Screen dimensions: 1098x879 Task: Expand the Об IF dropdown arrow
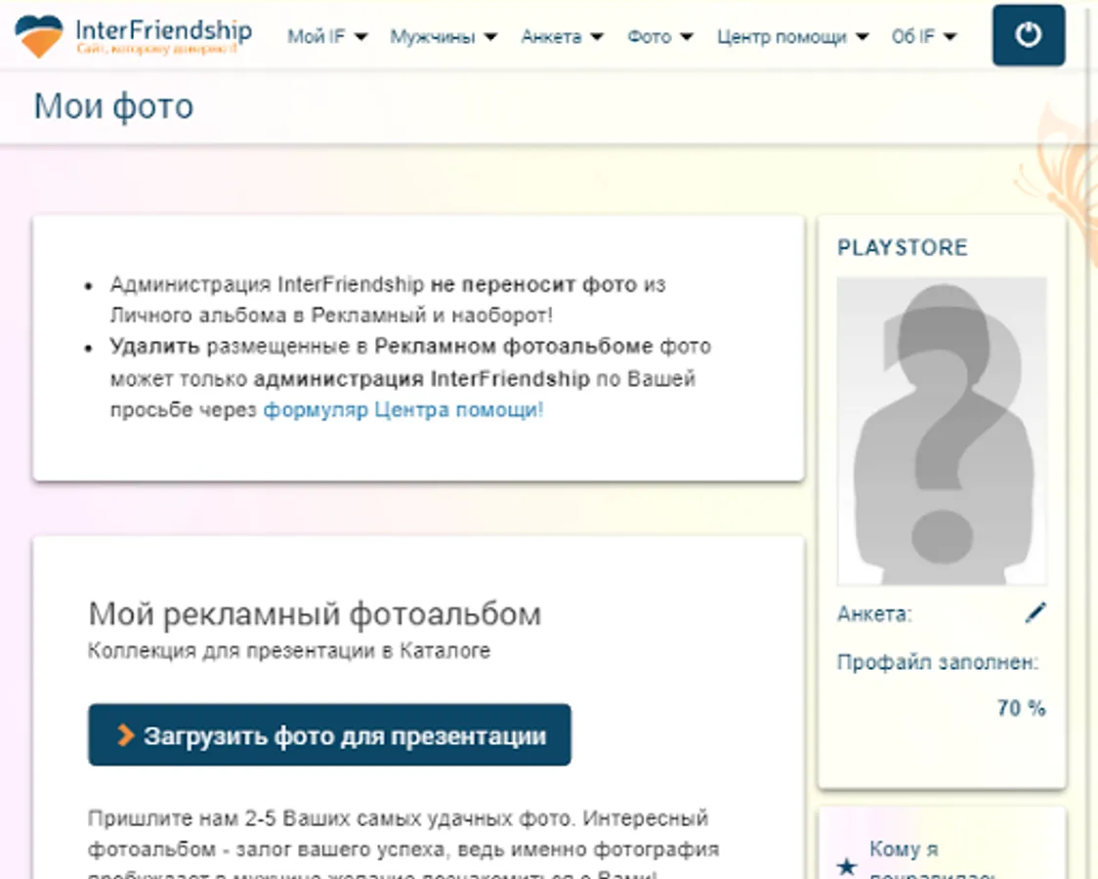point(950,36)
